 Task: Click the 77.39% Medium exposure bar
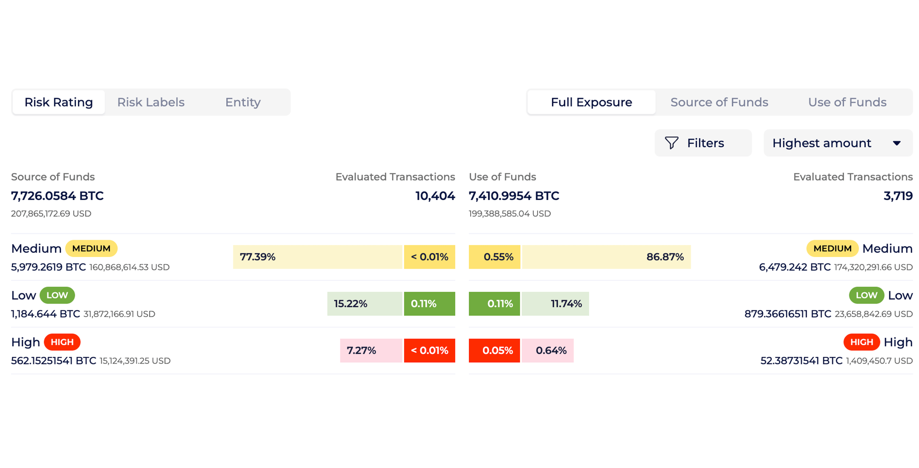click(x=318, y=257)
